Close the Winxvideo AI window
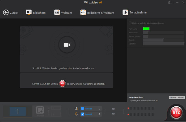The image size is (186, 122). tap(183, 2)
